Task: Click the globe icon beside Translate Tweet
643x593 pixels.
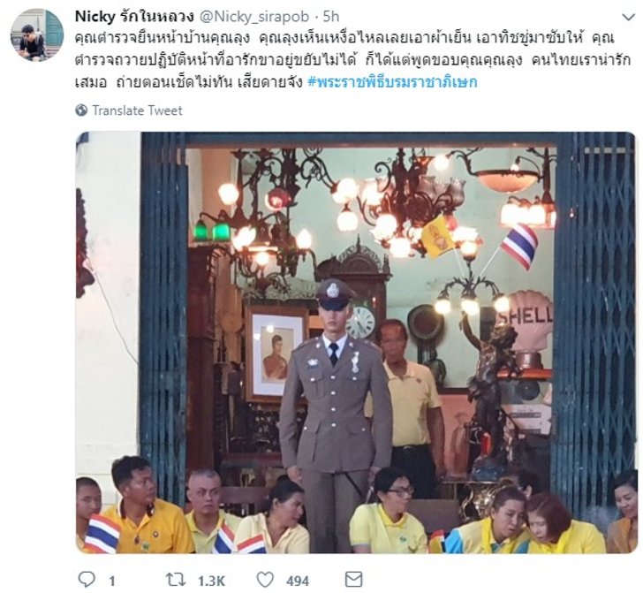Action: (81, 110)
